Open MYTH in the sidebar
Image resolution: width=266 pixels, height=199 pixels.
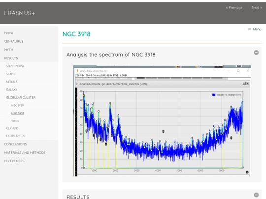[9, 50]
